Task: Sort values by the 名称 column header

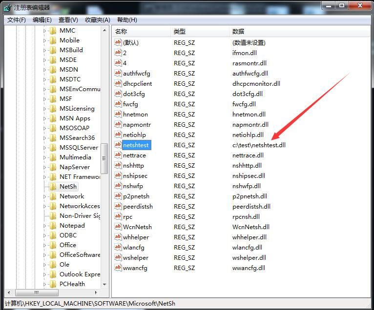Action: tap(141, 31)
